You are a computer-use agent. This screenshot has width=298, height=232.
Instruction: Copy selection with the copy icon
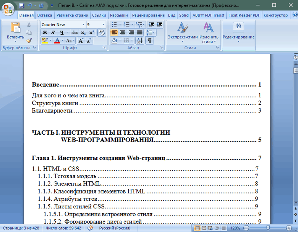pyautogui.click(x=29, y=32)
